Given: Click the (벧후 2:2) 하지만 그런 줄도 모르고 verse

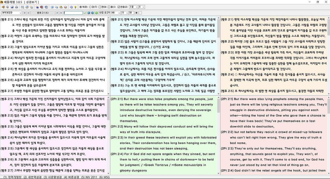Looking at the screenshot, I should (274, 44).
